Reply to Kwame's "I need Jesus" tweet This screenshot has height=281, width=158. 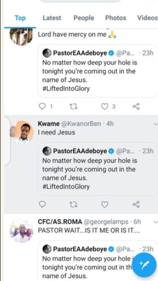(x=42, y=204)
